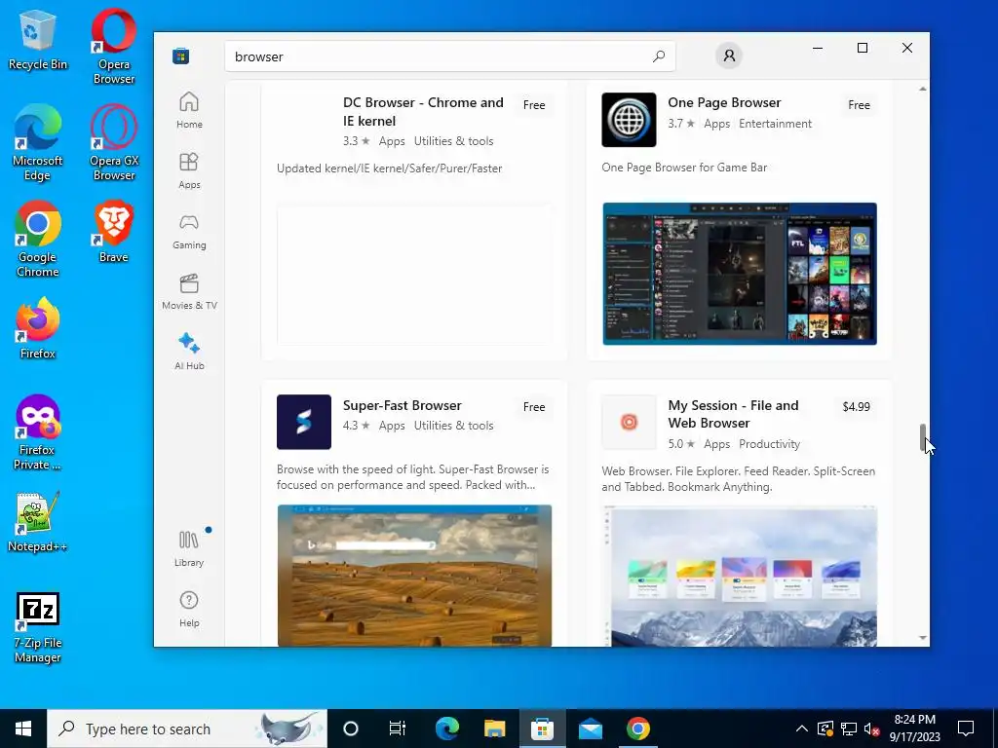Click the Free button for DC Browser
This screenshot has width=998, height=748.
click(534, 105)
